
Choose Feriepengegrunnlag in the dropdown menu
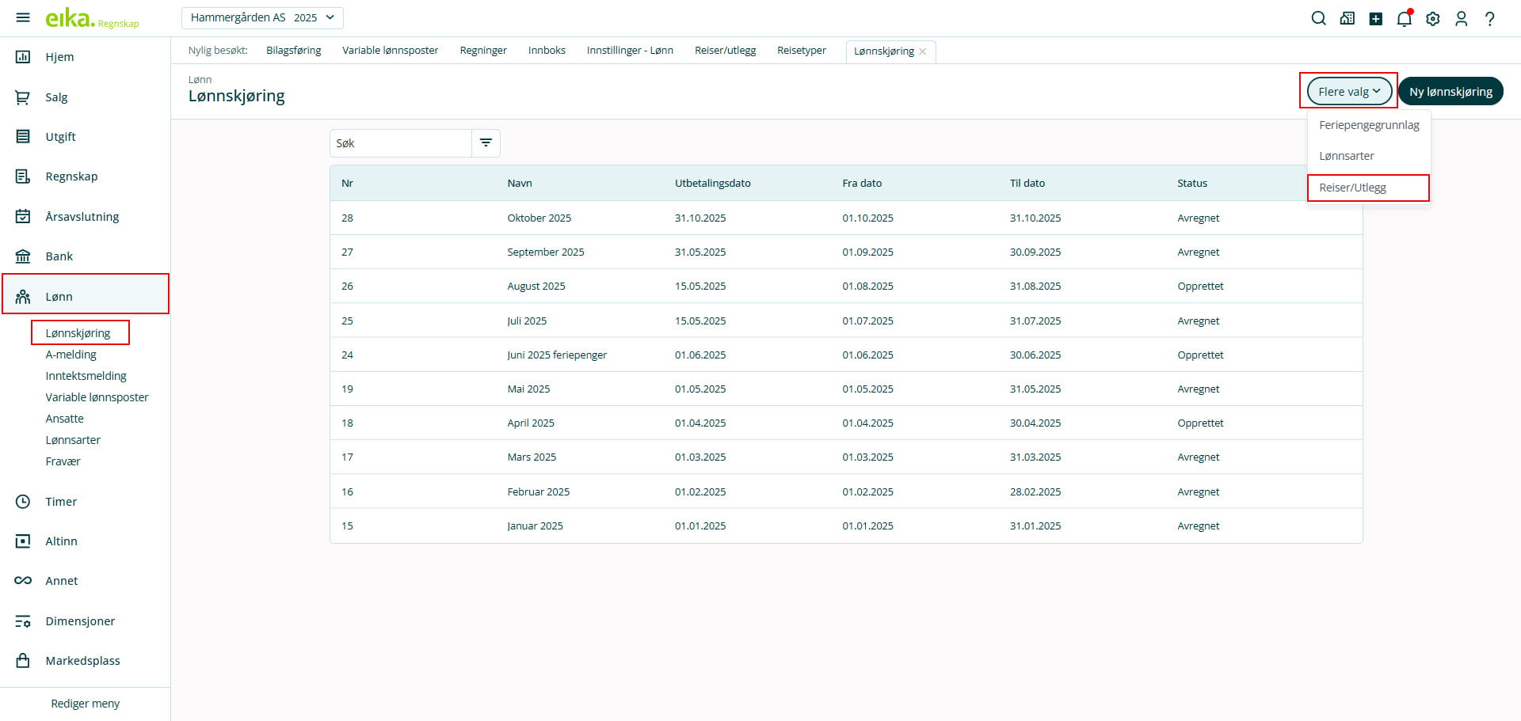click(x=1368, y=125)
